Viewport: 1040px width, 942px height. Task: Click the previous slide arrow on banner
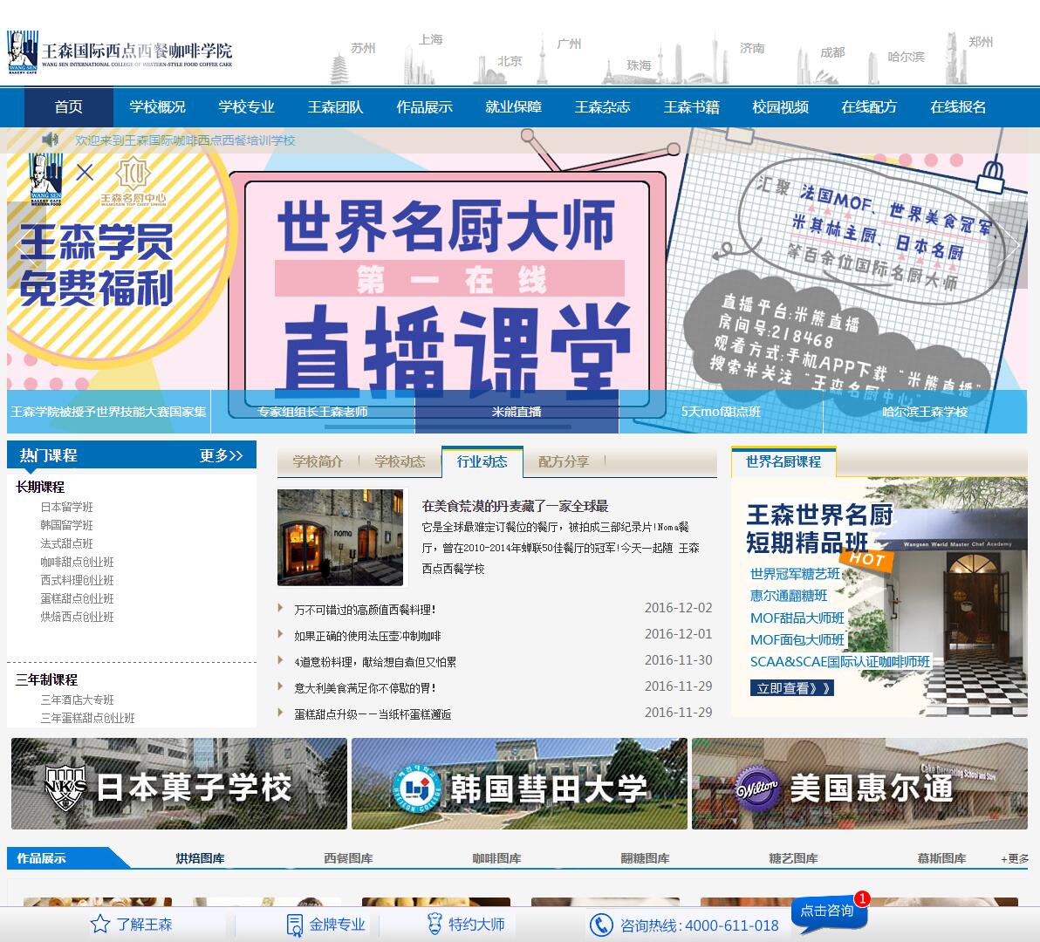pos(25,245)
